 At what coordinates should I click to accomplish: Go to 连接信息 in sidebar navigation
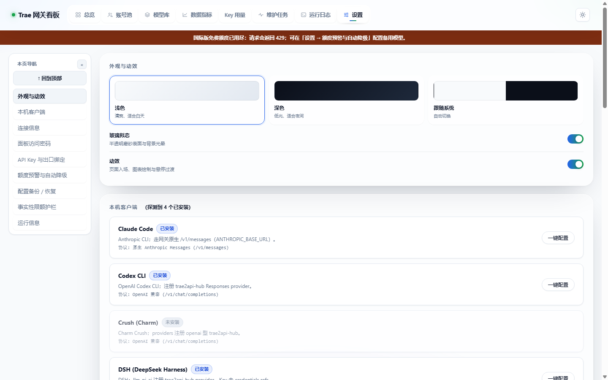pyautogui.click(x=50, y=128)
